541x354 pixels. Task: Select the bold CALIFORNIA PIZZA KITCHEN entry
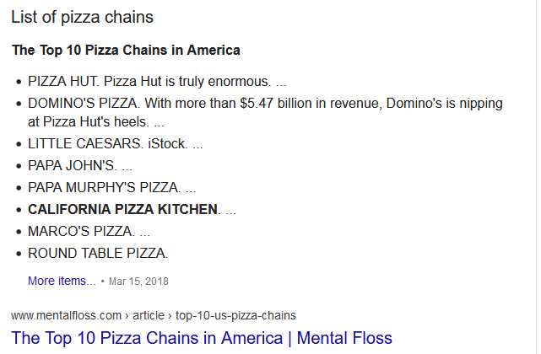point(123,209)
